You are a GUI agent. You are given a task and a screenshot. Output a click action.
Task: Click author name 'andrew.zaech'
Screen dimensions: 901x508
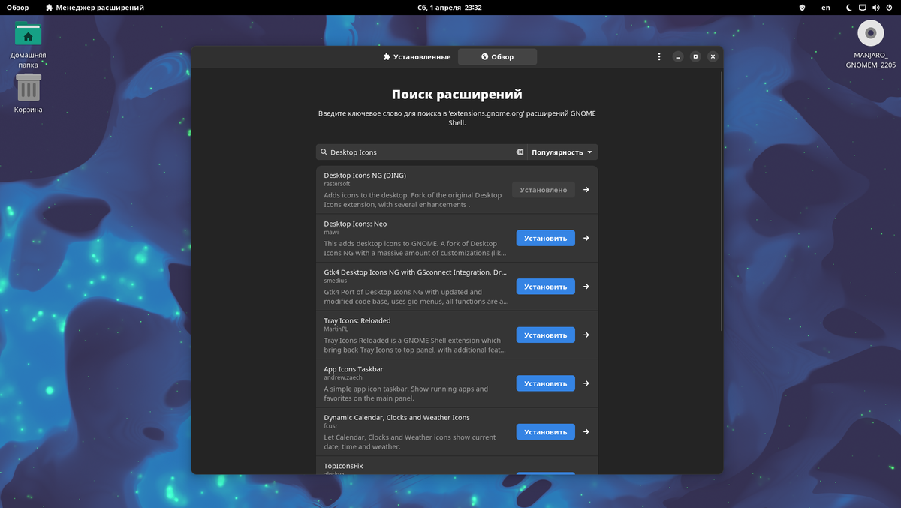[x=343, y=377]
